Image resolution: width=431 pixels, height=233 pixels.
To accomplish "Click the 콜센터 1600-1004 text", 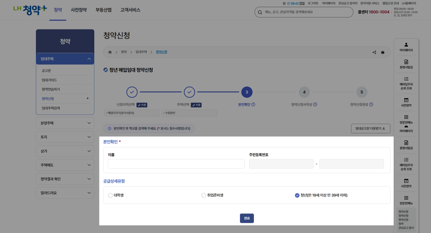I will pos(373,12).
